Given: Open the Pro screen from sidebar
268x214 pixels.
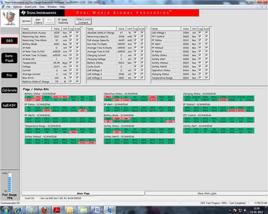Looking at the screenshot, I should click(9, 75).
